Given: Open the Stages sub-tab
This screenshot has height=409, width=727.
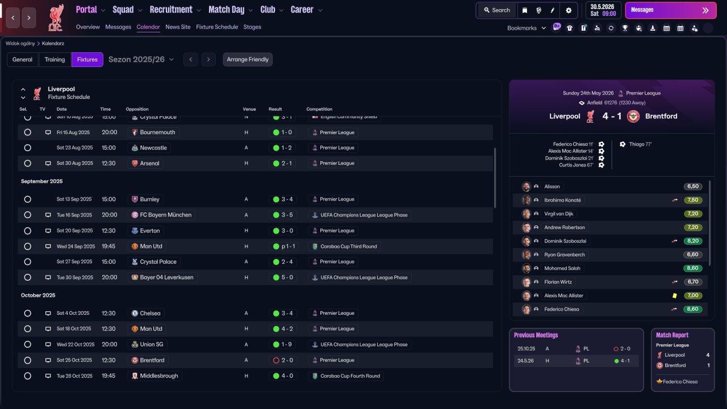Looking at the screenshot, I should click(x=252, y=27).
